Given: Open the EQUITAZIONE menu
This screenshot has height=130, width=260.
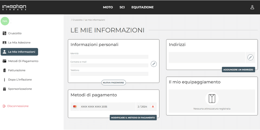Looking at the screenshot, I should (142, 7).
